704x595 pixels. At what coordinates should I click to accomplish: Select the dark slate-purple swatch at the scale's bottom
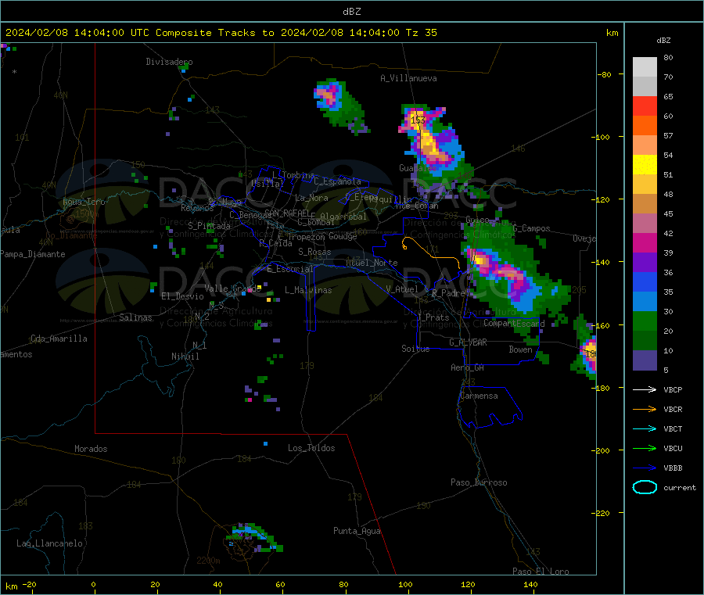click(x=645, y=360)
